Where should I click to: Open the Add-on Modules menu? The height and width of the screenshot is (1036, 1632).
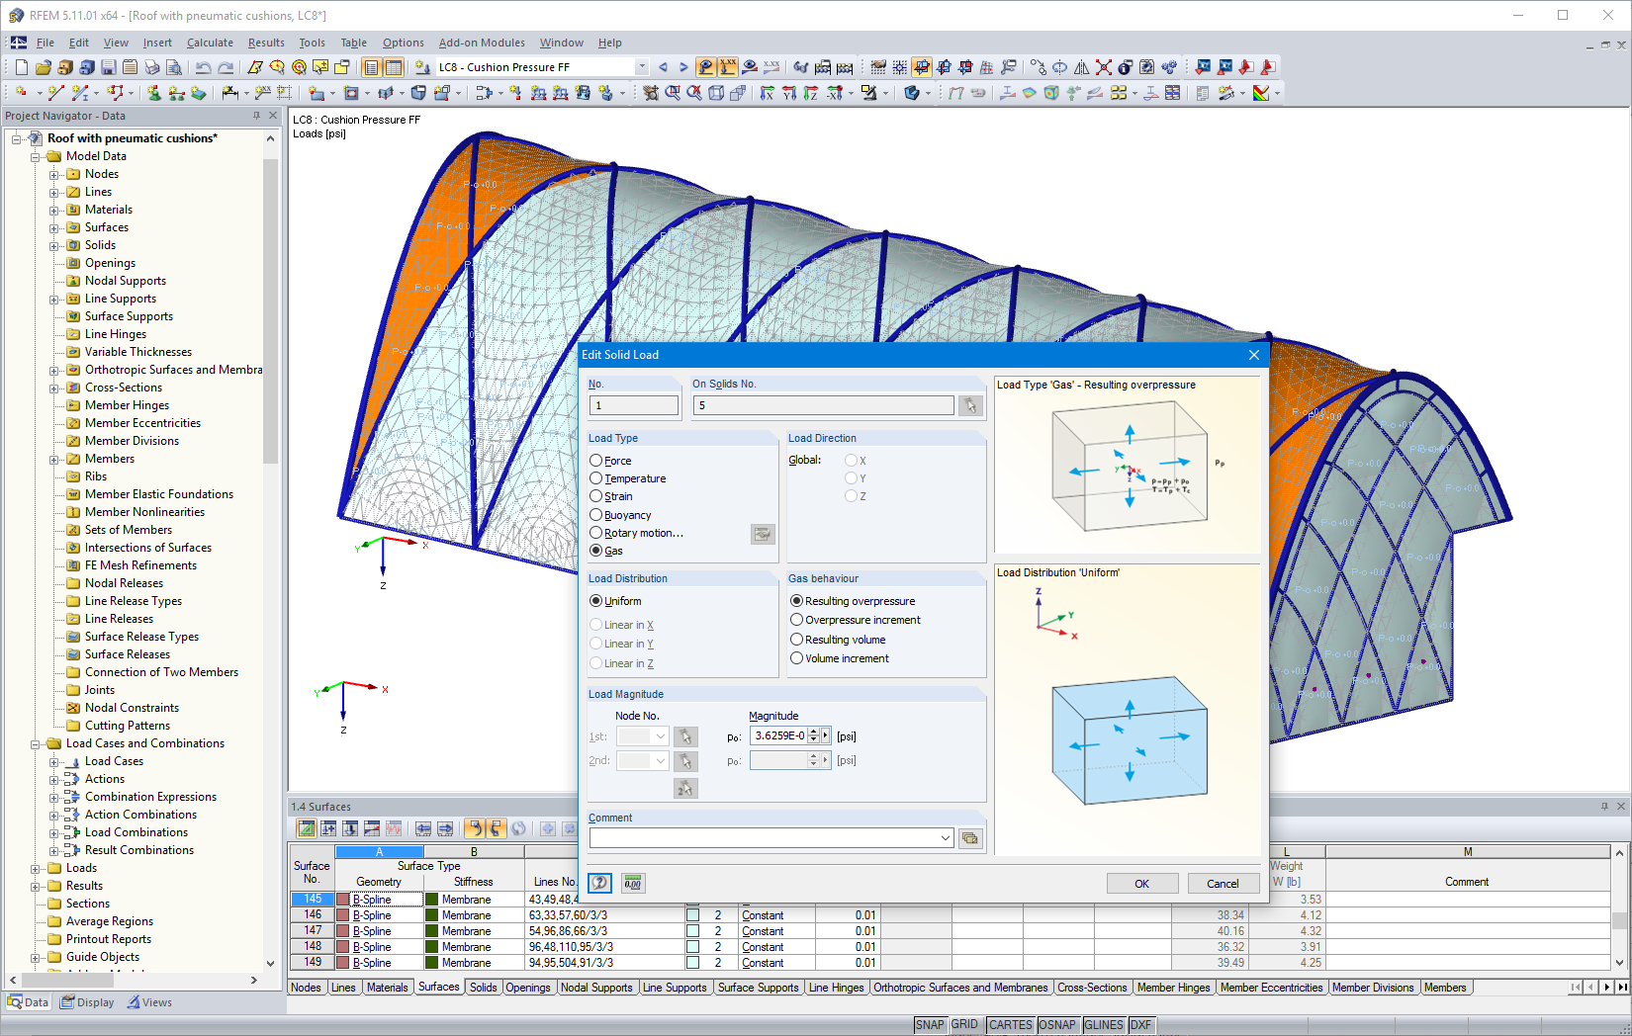coord(482,43)
